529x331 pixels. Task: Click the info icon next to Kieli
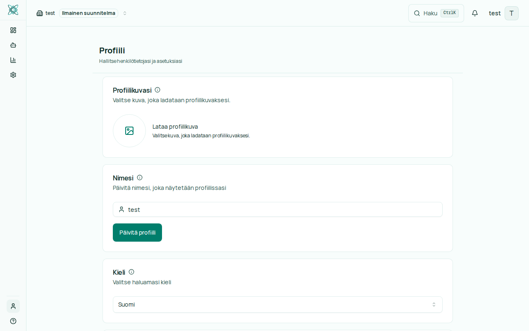click(x=131, y=272)
